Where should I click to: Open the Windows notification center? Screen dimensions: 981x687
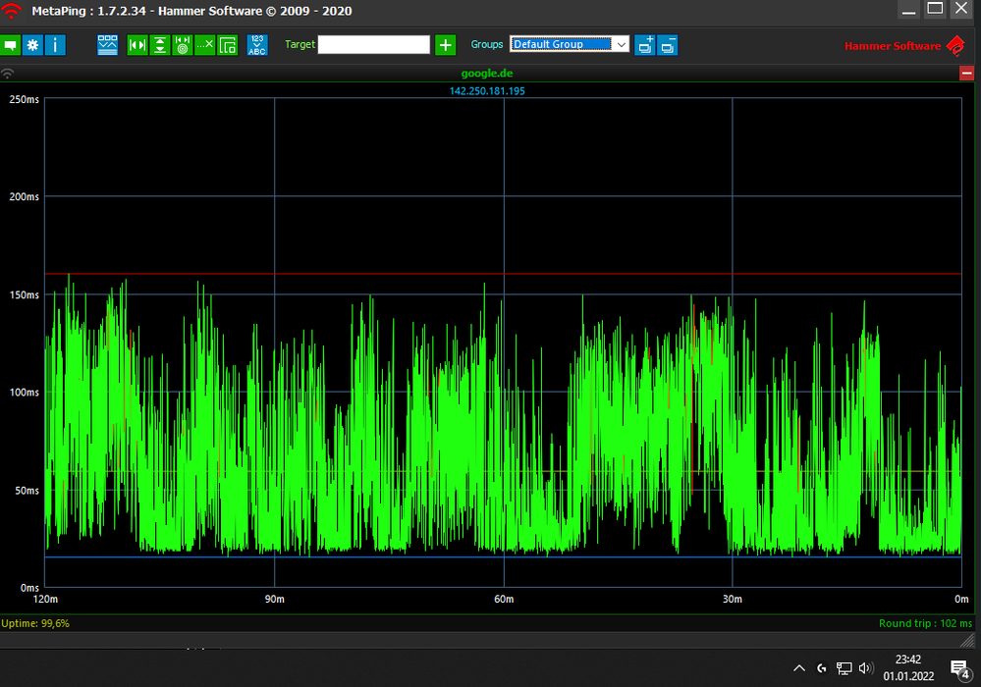click(x=959, y=668)
